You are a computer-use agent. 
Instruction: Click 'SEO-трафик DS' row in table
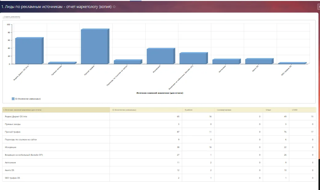pos(159,178)
